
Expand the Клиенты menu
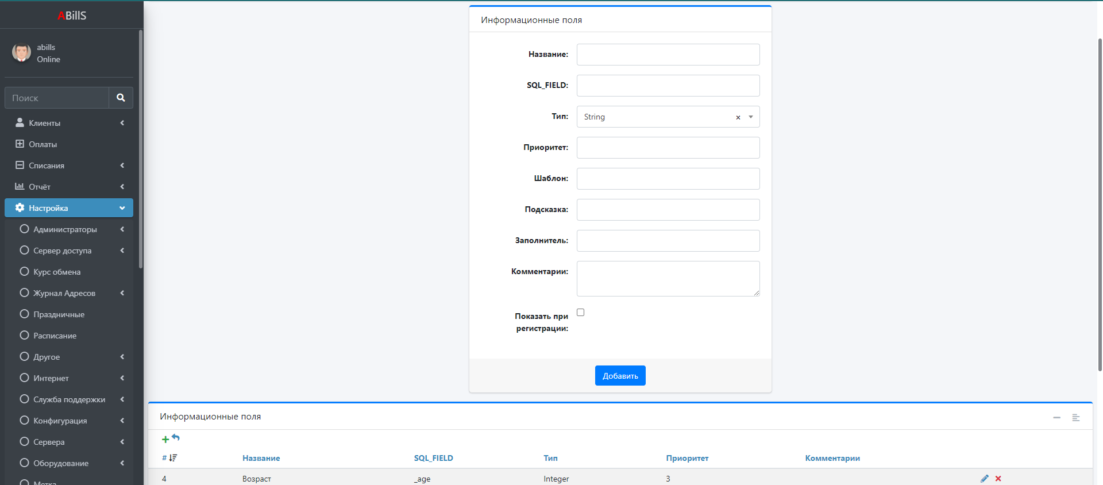coord(69,123)
